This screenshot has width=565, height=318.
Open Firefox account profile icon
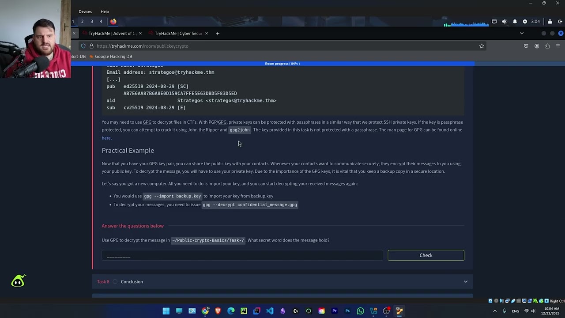click(537, 46)
